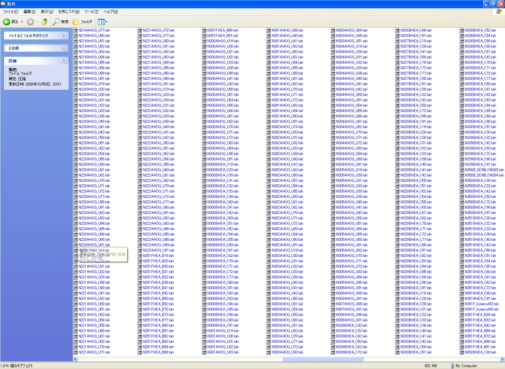
Task: Click the N219AHOG_U77.tah file icon
Action: pos(76,30)
